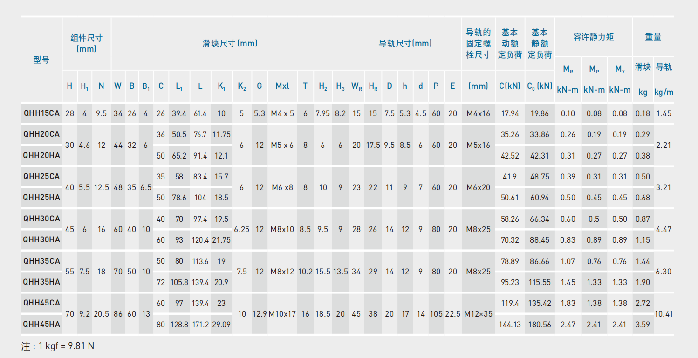Click the 144.13 dynamic load value
Viewport: 698px width, 358px height.
pyautogui.click(x=510, y=325)
